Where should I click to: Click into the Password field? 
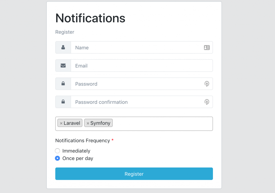(134, 84)
